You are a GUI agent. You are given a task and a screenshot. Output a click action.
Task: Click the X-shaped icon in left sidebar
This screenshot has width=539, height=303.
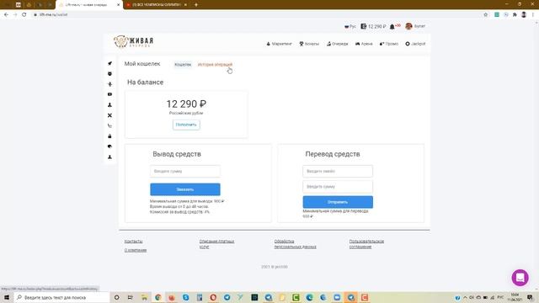tap(109, 115)
